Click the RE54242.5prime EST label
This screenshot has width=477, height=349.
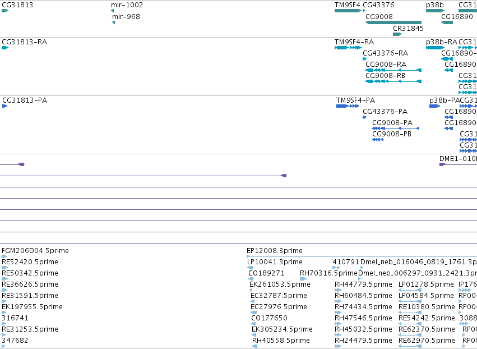coord(427,318)
